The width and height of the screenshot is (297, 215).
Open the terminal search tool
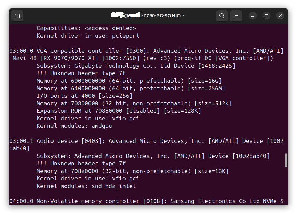(x=222, y=16)
